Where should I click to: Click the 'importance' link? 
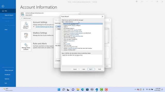point(72,41)
